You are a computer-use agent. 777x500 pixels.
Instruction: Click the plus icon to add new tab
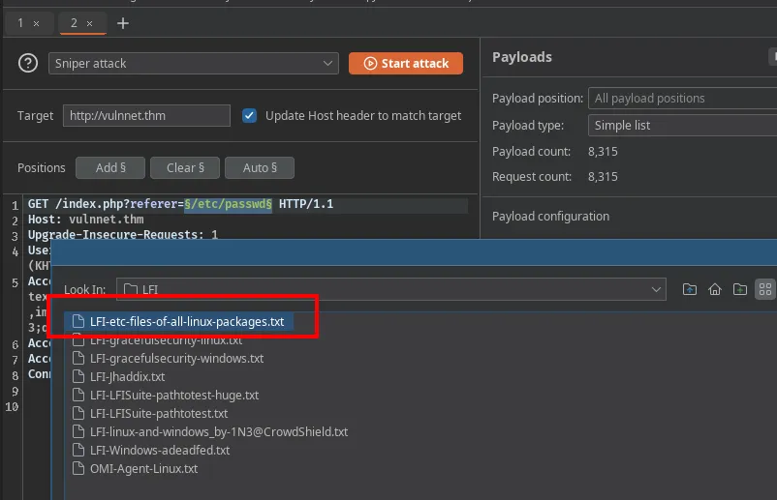coord(123,23)
